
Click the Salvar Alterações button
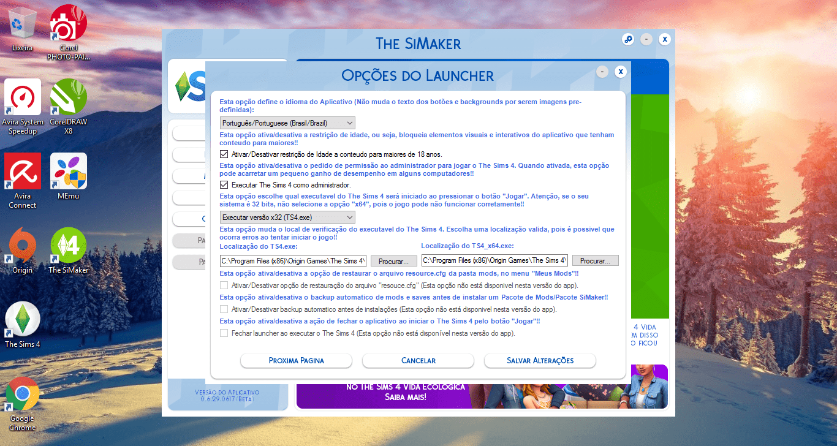pyautogui.click(x=540, y=360)
